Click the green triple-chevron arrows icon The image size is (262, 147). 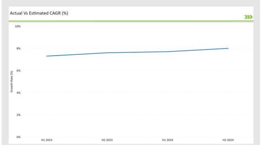tap(248, 17)
